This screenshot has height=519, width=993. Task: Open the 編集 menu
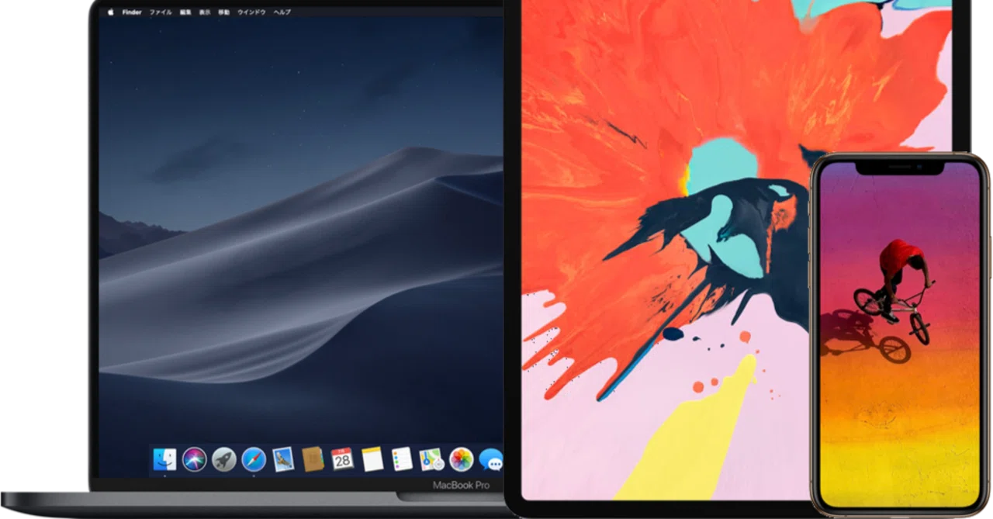pyautogui.click(x=185, y=12)
